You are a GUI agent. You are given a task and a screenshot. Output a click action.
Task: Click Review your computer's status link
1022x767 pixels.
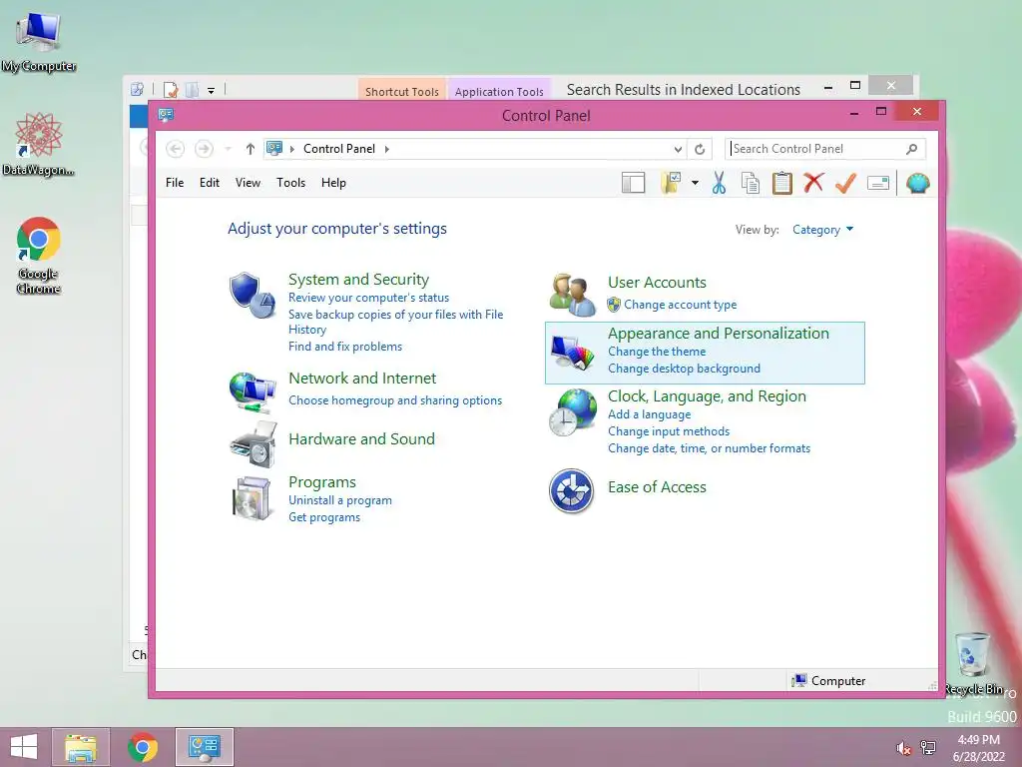369,298
